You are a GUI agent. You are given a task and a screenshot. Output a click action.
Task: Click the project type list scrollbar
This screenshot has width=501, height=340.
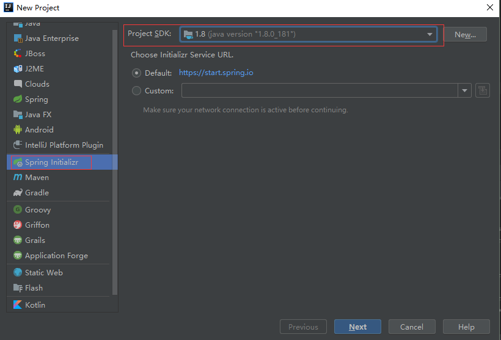click(x=115, y=162)
